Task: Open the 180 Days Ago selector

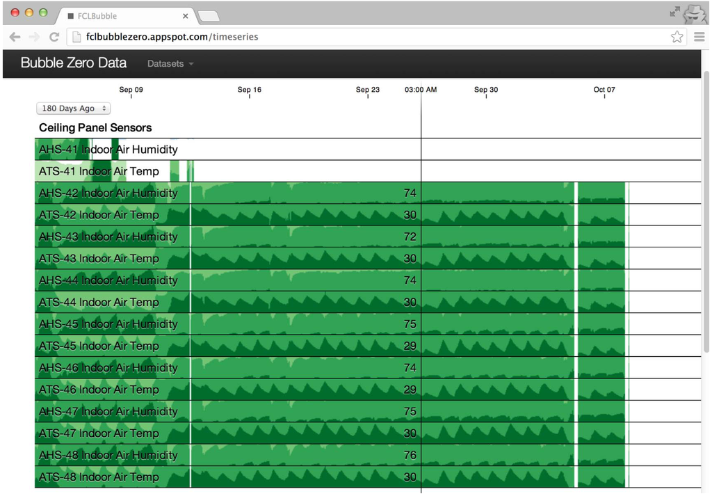Action: click(73, 109)
